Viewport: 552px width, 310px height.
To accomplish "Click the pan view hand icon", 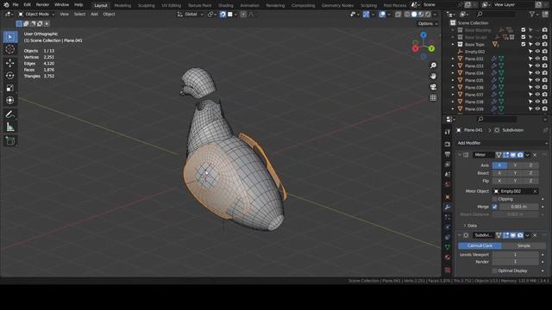I will click(433, 76).
